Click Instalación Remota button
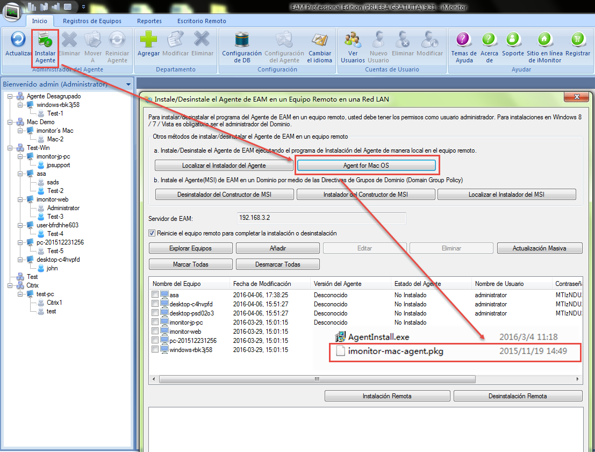 pos(387,396)
